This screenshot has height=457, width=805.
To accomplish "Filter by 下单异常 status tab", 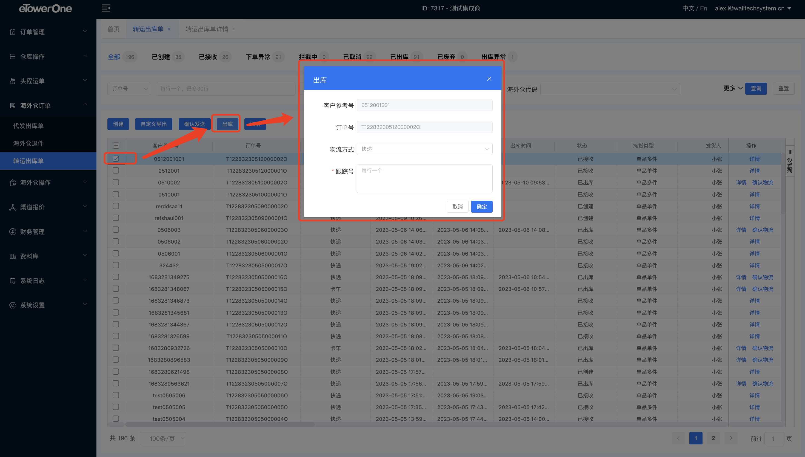I will 265,57.
